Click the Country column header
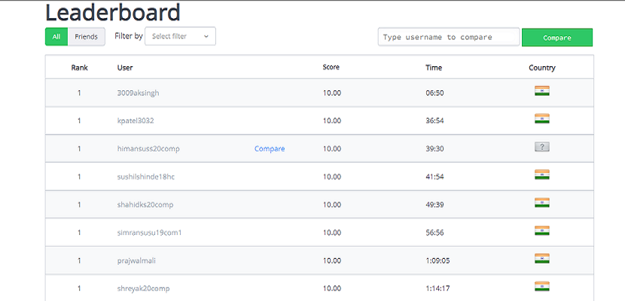The image size is (625, 301). pyautogui.click(x=542, y=68)
